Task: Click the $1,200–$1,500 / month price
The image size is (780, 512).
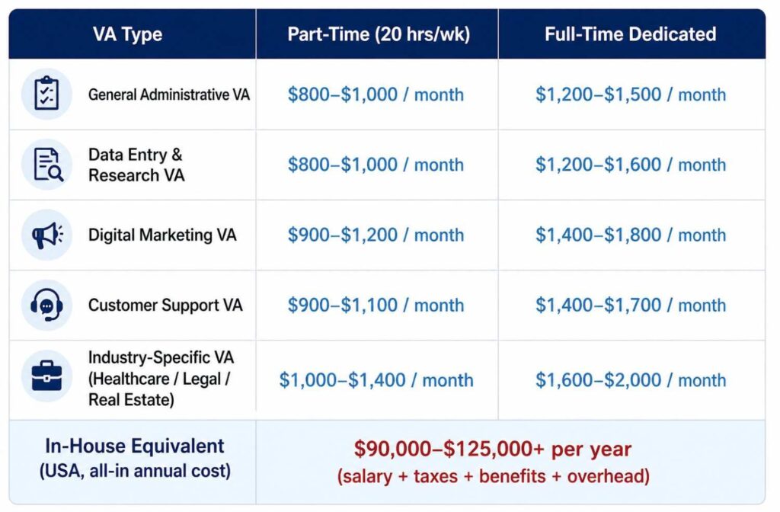Action: (630, 95)
